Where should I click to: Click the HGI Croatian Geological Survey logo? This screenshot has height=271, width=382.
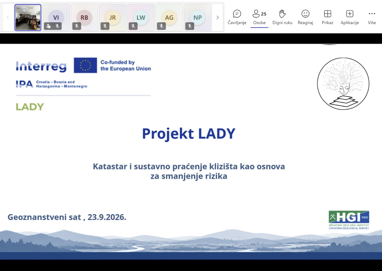[x=349, y=220]
